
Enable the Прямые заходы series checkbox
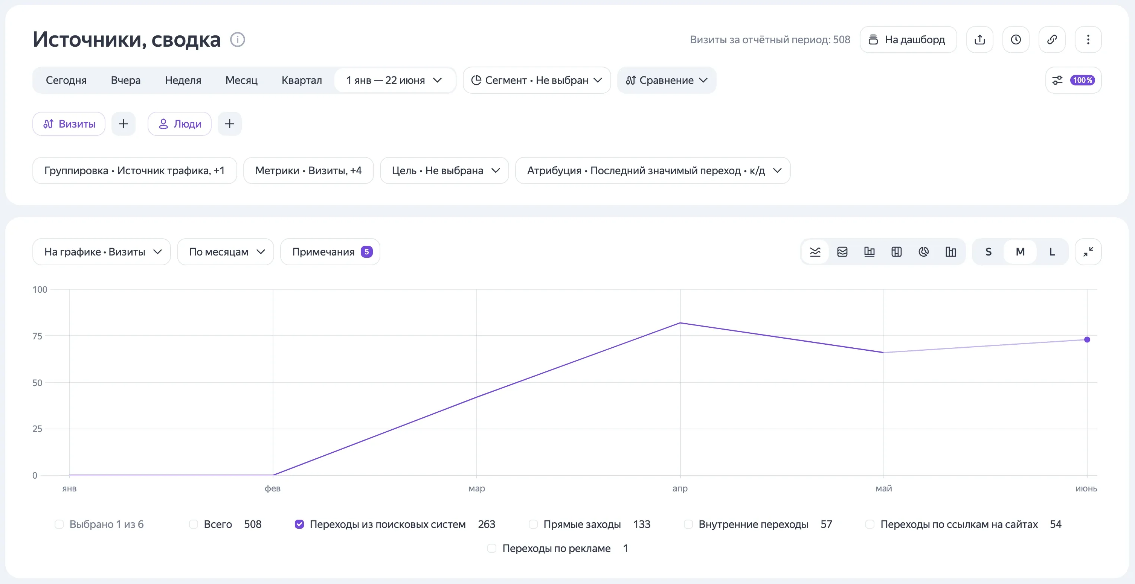[x=533, y=524]
